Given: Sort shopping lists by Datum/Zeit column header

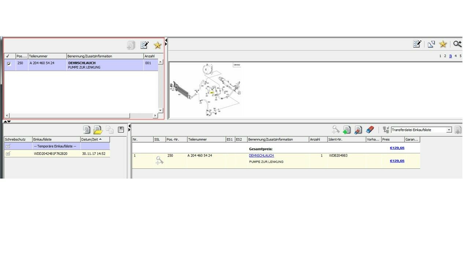Looking at the screenshot, I should pos(95,139).
